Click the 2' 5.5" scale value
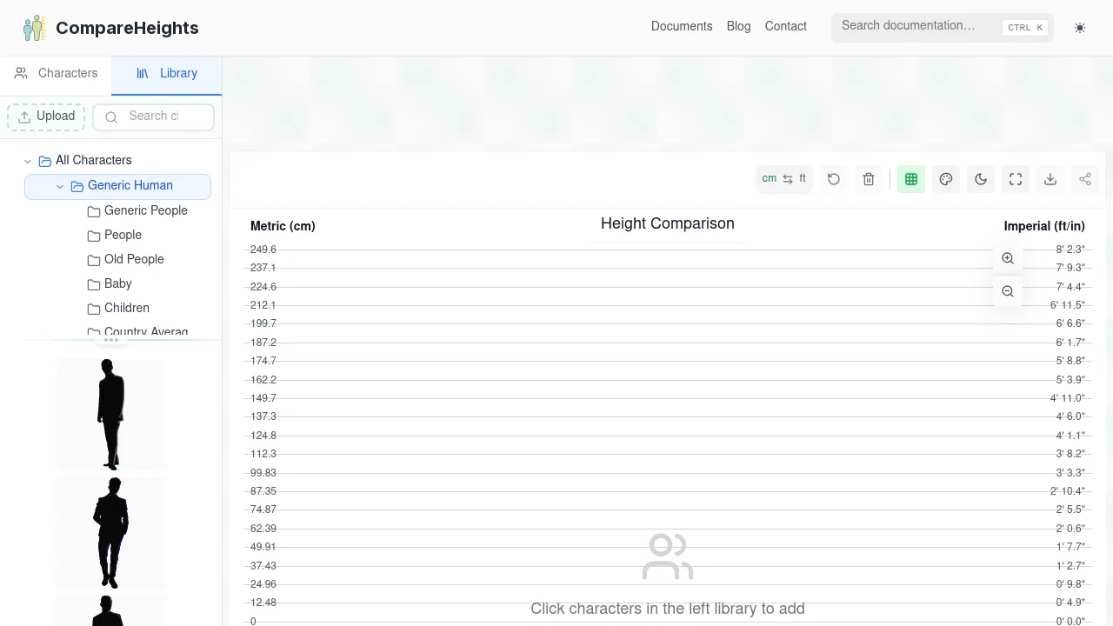The height and width of the screenshot is (626, 1113). (1070, 509)
